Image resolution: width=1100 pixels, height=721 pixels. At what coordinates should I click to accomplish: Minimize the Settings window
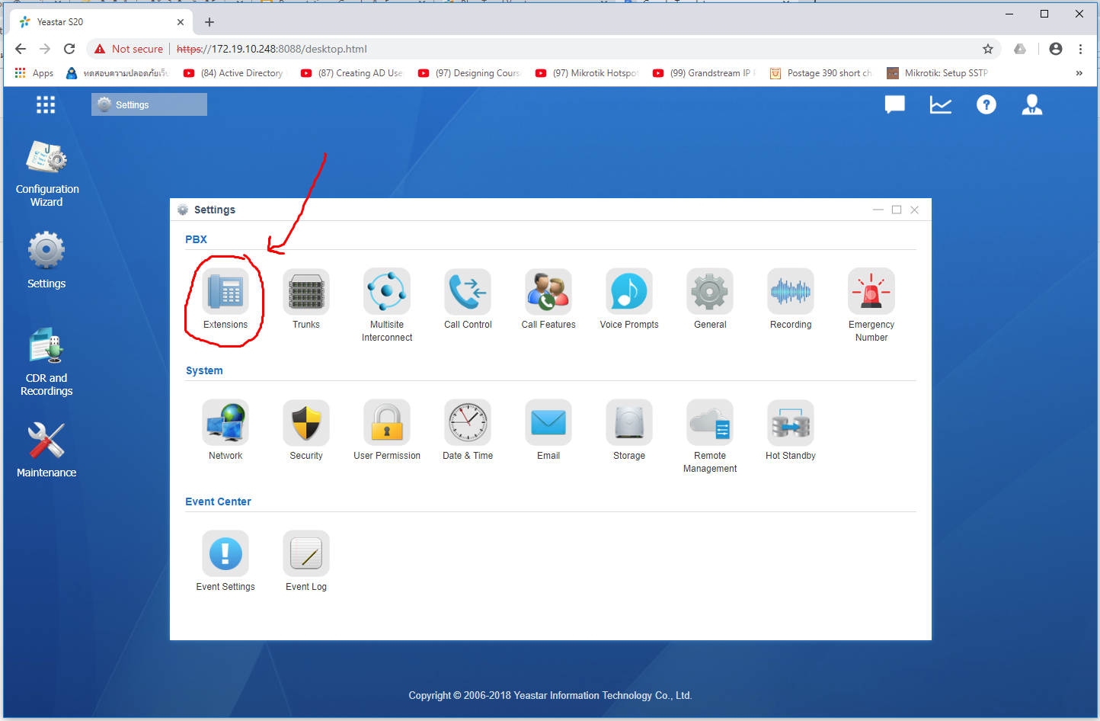click(878, 210)
